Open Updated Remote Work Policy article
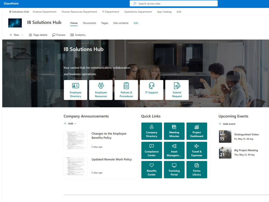 (112, 159)
